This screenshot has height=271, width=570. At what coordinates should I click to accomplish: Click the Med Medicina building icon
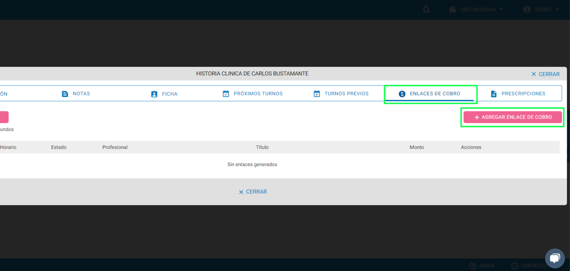[453, 10]
